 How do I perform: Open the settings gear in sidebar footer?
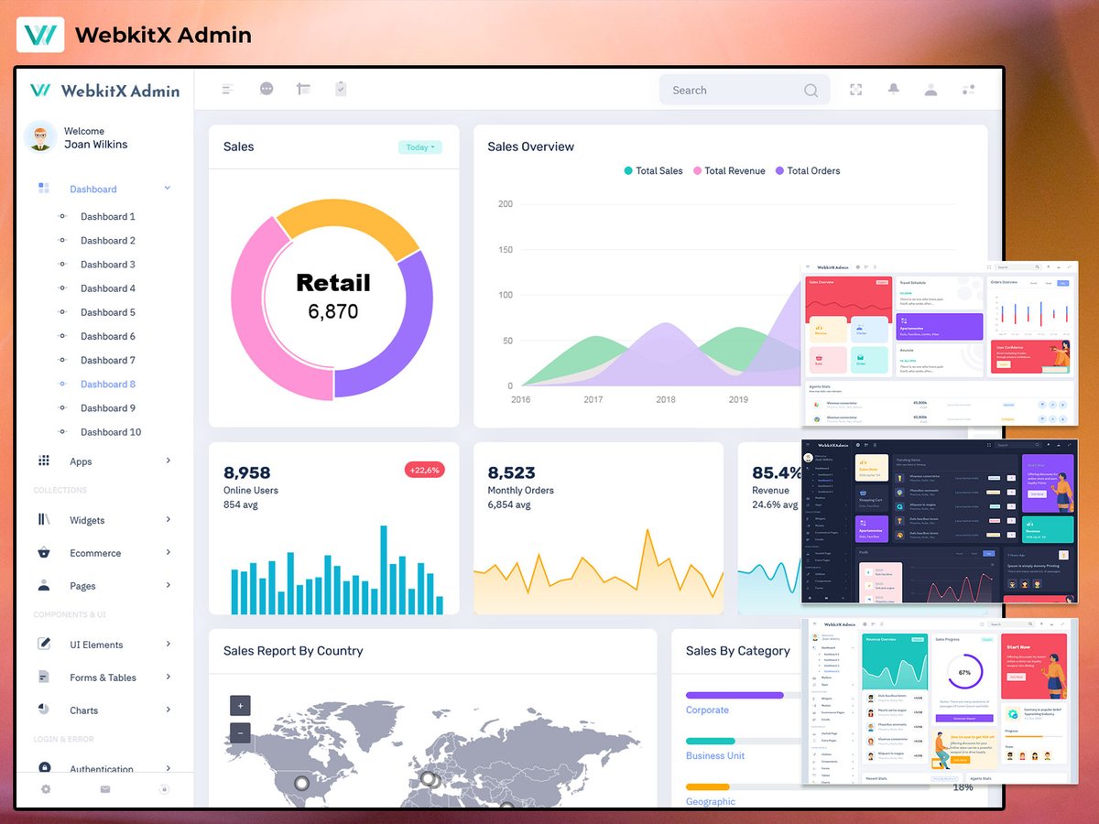coord(46,789)
